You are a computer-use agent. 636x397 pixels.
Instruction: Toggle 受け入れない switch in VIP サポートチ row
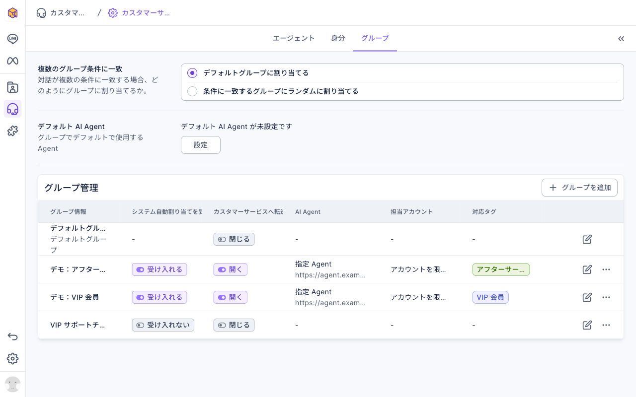(163, 325)
